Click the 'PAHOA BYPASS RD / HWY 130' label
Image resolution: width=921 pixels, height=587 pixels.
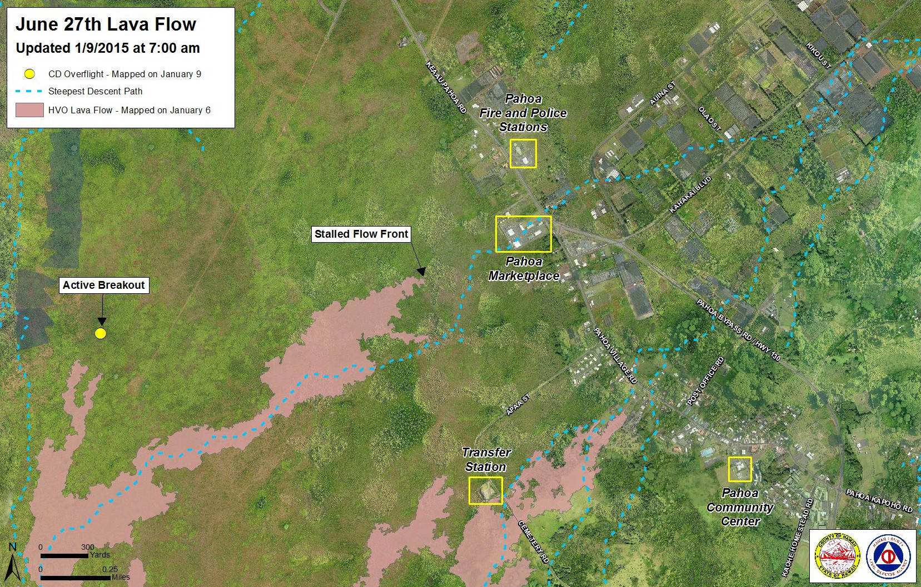click(738, 330)
